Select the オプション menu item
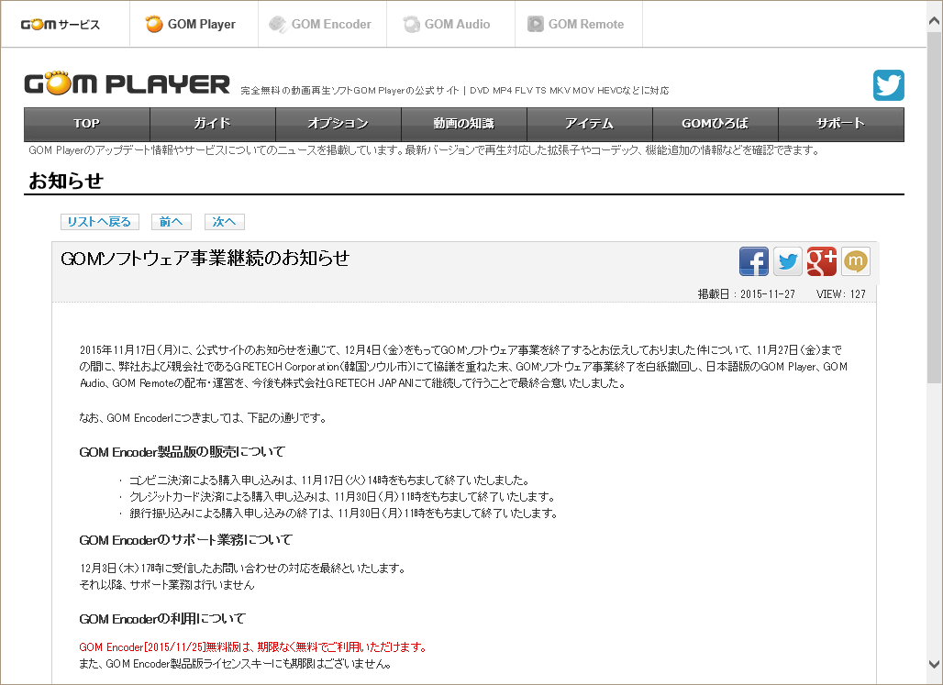943x685 pixels. pyautogui.click(x=338, y=123)
